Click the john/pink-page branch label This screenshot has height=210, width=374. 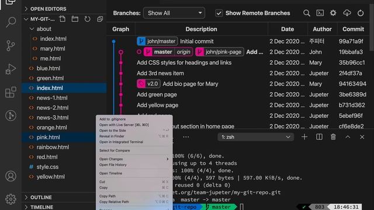[x=220, y=52]
